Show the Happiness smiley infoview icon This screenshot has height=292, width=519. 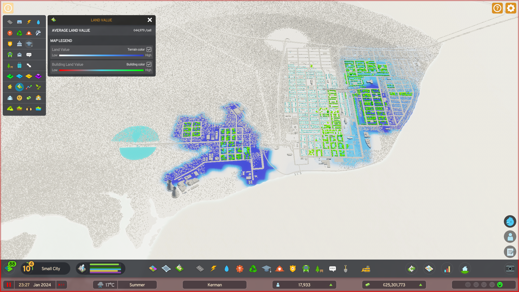pyautogui.click(x=19, y=98)
